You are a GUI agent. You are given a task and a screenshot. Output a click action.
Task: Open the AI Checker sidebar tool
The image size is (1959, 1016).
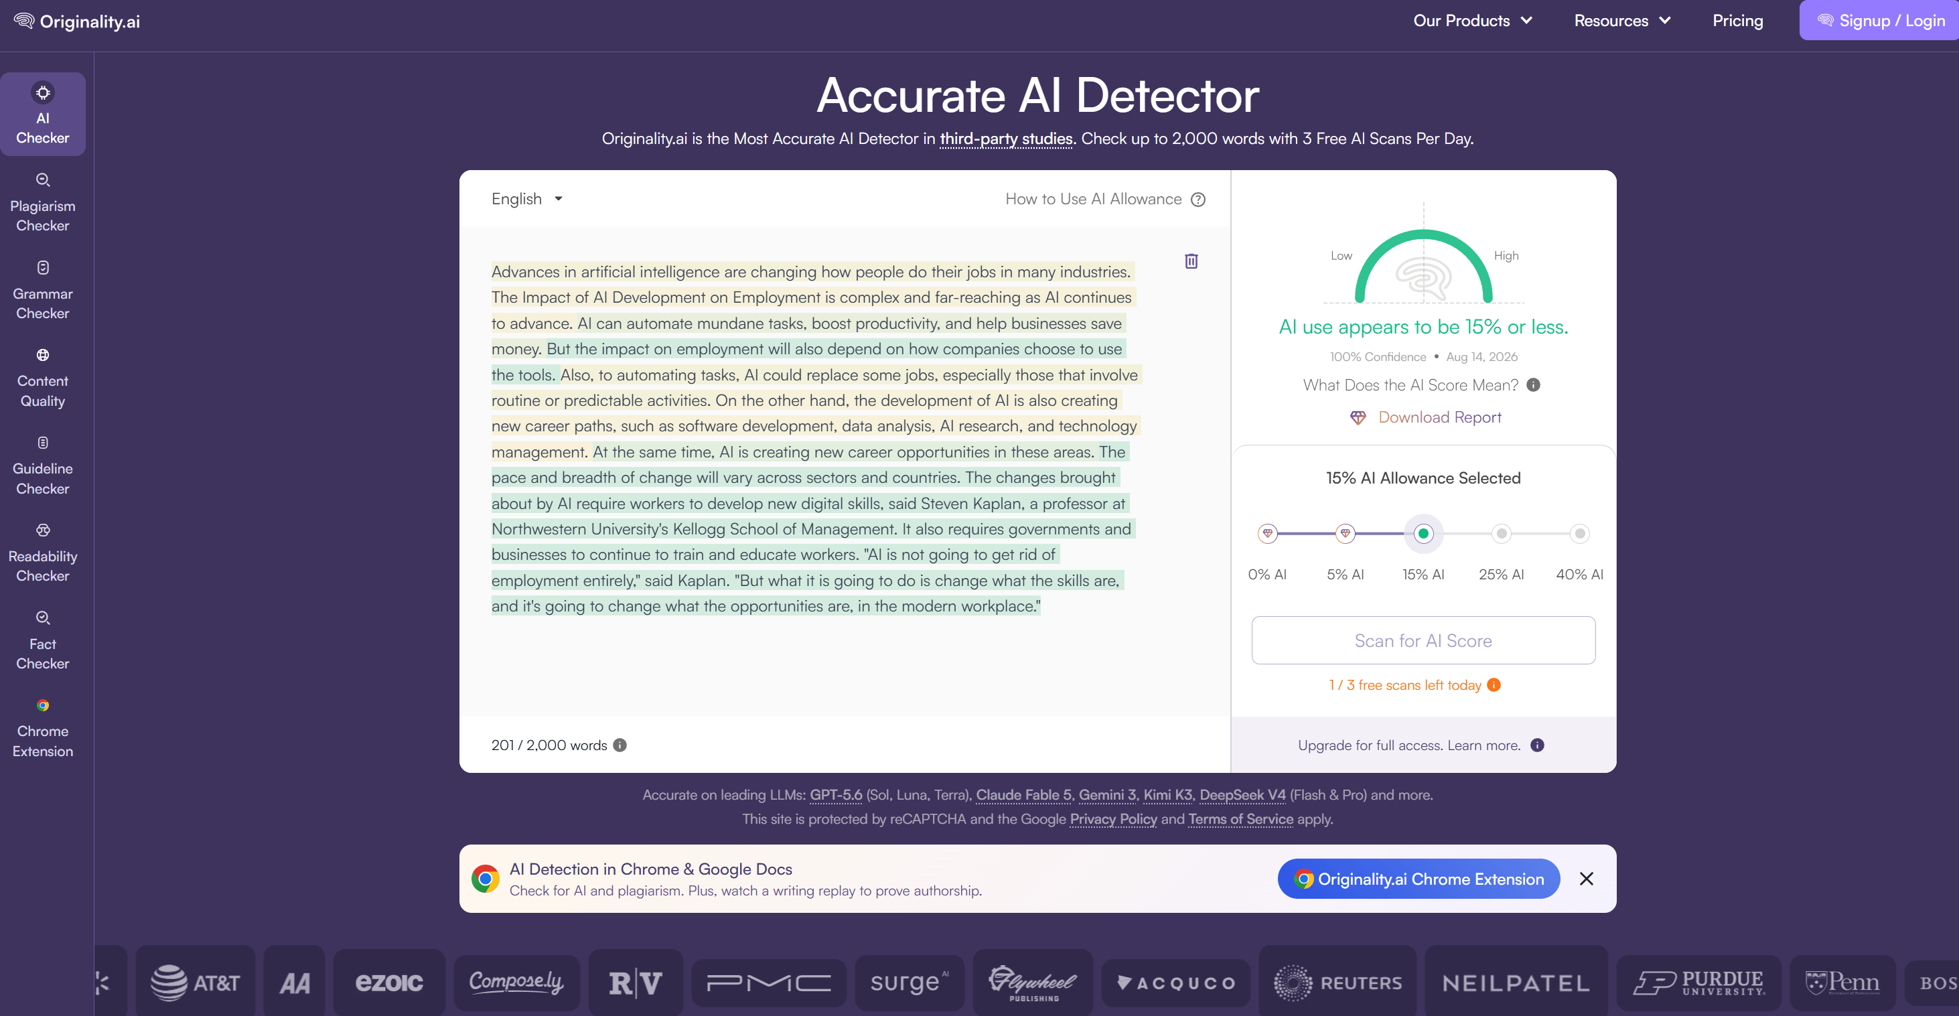(x=43, y=114)
